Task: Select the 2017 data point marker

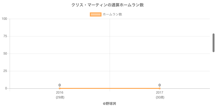Action: pyautogui.click(x=160, y=89)
